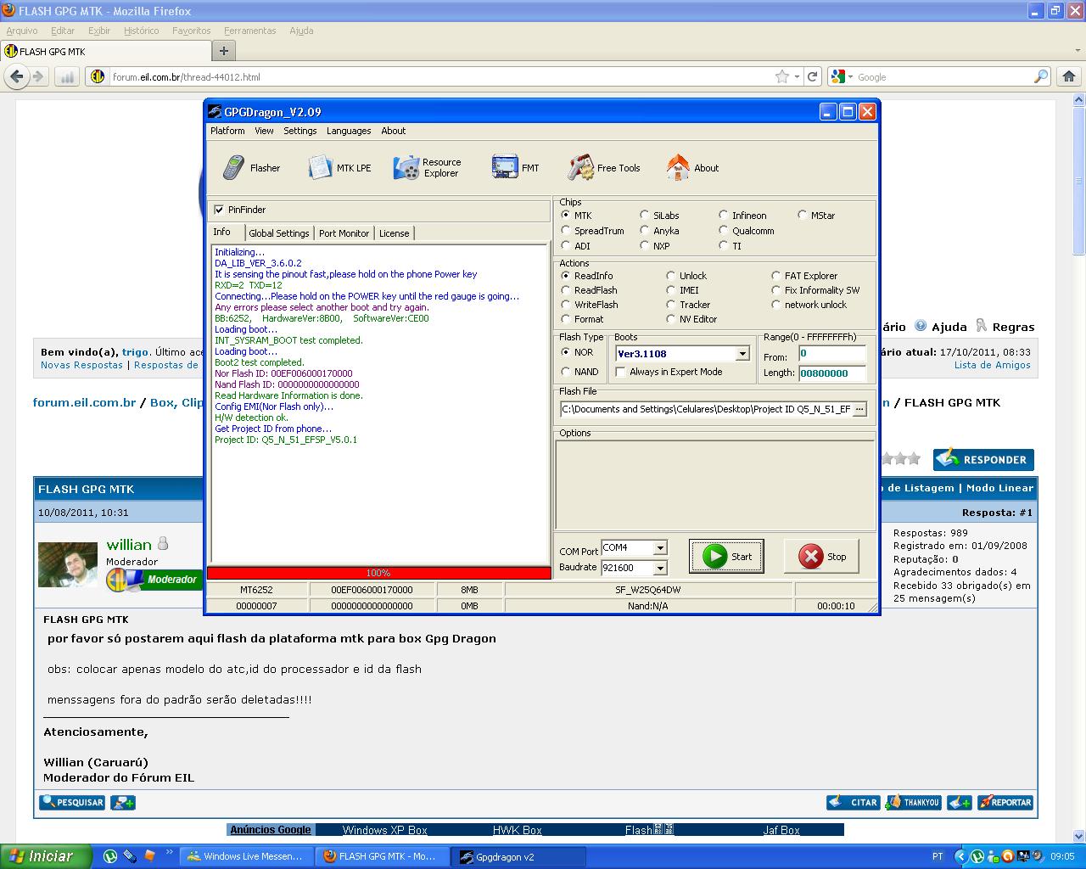The width and height of the screenshot is (1086, 869).
Task: Click the Google search magnifier icon
Action: tap(1041, 76)
